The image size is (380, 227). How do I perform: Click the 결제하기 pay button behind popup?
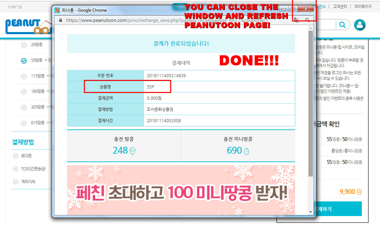(339, 209)
